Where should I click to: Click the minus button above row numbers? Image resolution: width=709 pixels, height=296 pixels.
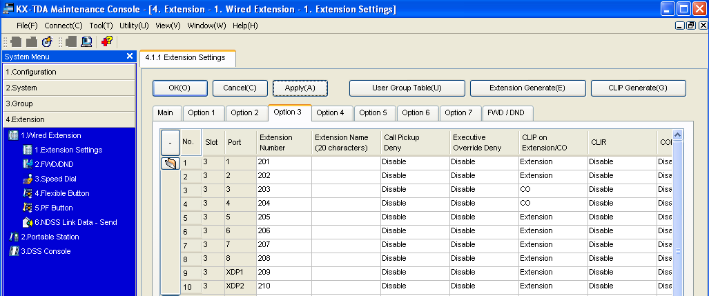click(x=171, y=143)
